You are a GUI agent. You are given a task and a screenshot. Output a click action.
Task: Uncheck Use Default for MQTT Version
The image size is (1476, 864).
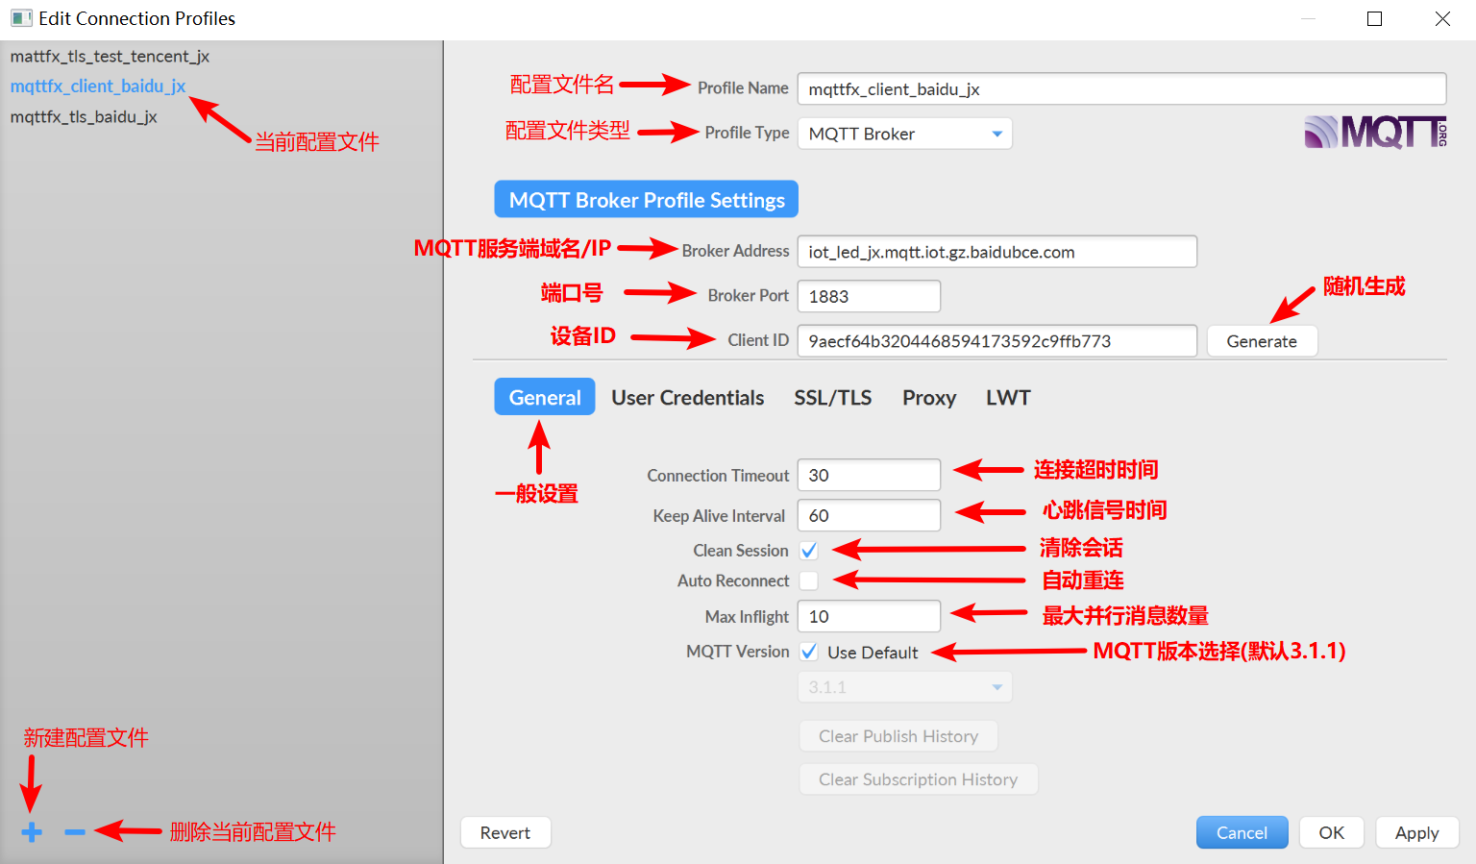pos(808,652)
